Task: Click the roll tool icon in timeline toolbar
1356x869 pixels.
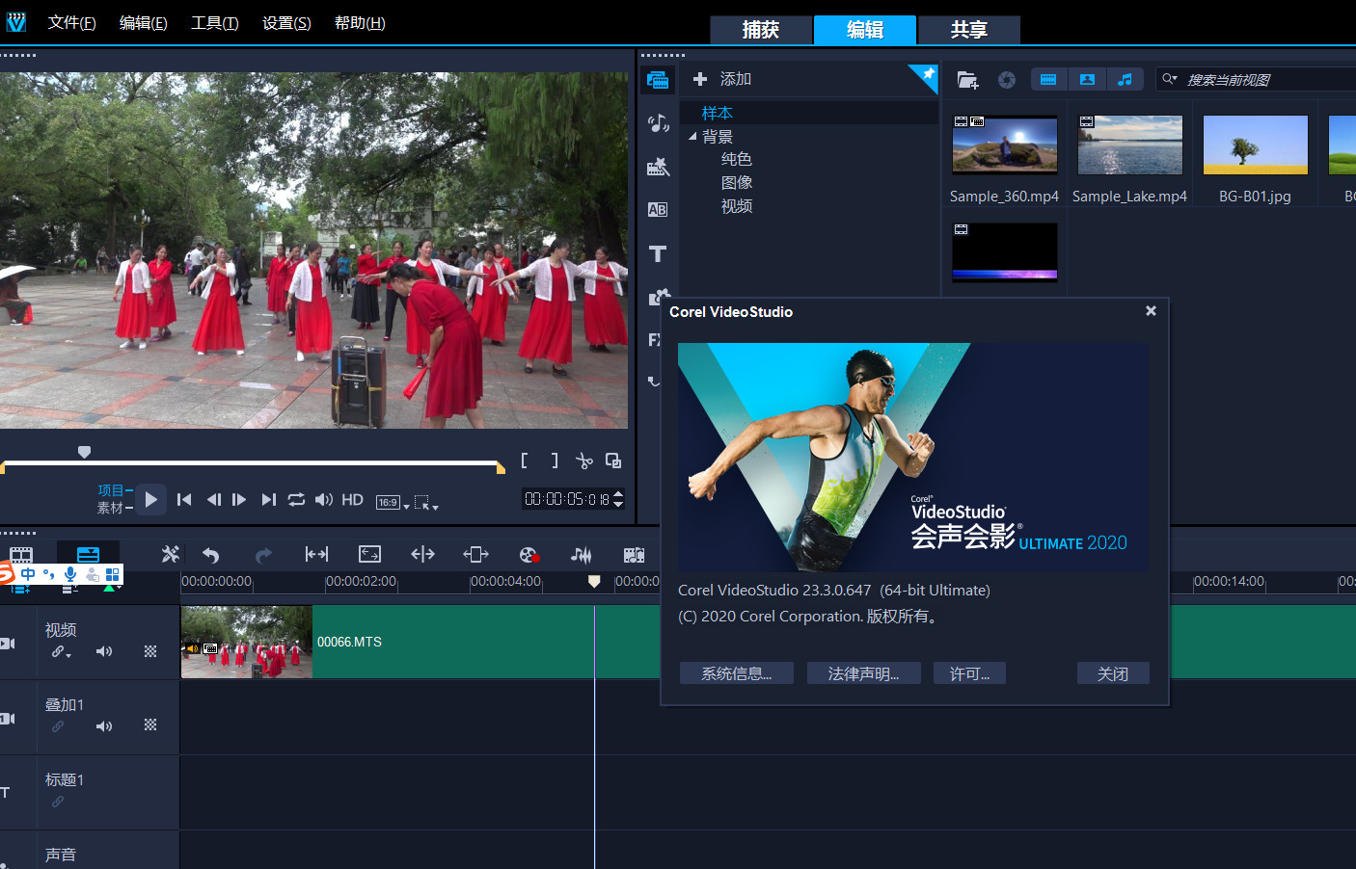Action: coord(422,554)
